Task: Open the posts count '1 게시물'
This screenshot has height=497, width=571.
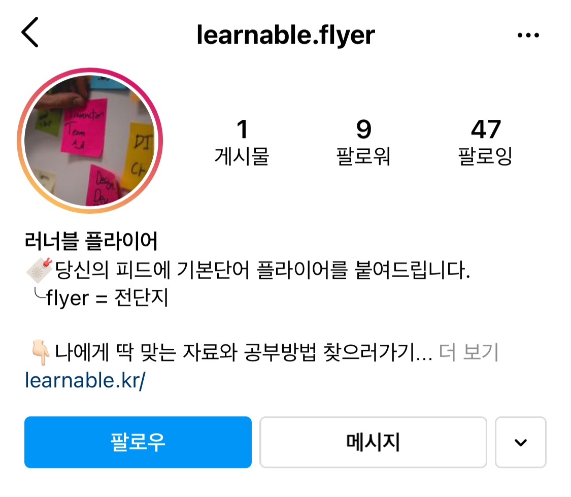Action: pos(242,142)
